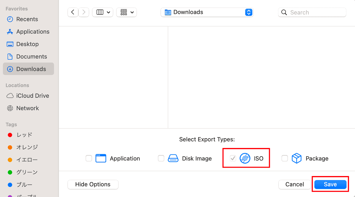Open Network location
This screenshot has width=355, height=197.
click(x=28, y=108)
